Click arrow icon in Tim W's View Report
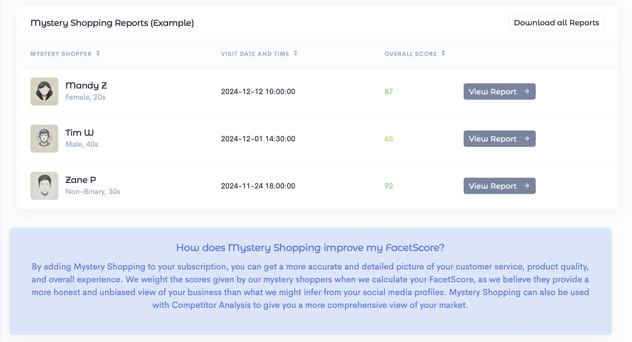The width and height of the screenshot is (632, 342). tap(526, 139)
